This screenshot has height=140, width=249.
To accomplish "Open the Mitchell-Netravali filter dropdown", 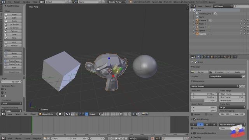I will (x=232, y=124).
